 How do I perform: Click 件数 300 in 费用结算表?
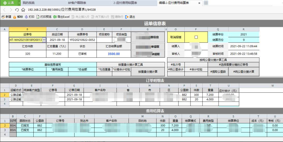(163, 125)
